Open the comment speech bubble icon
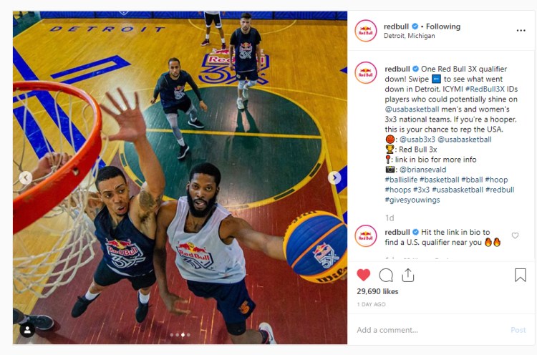 click(x=386, y=275)
